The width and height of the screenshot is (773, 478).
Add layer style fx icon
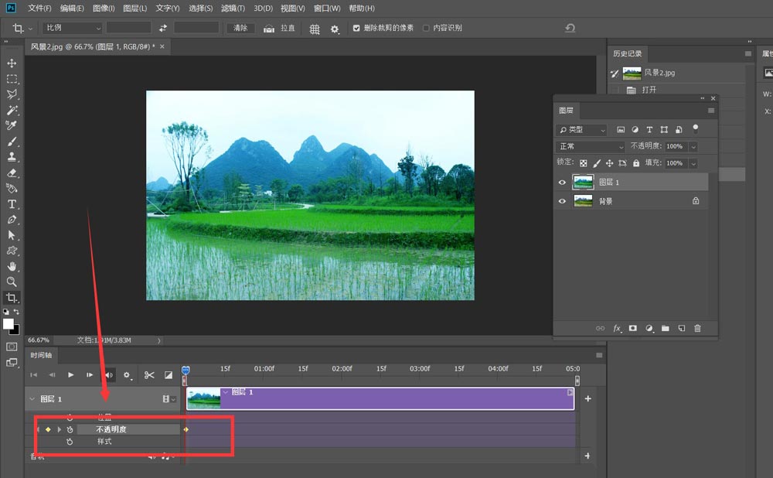[617, 328]
